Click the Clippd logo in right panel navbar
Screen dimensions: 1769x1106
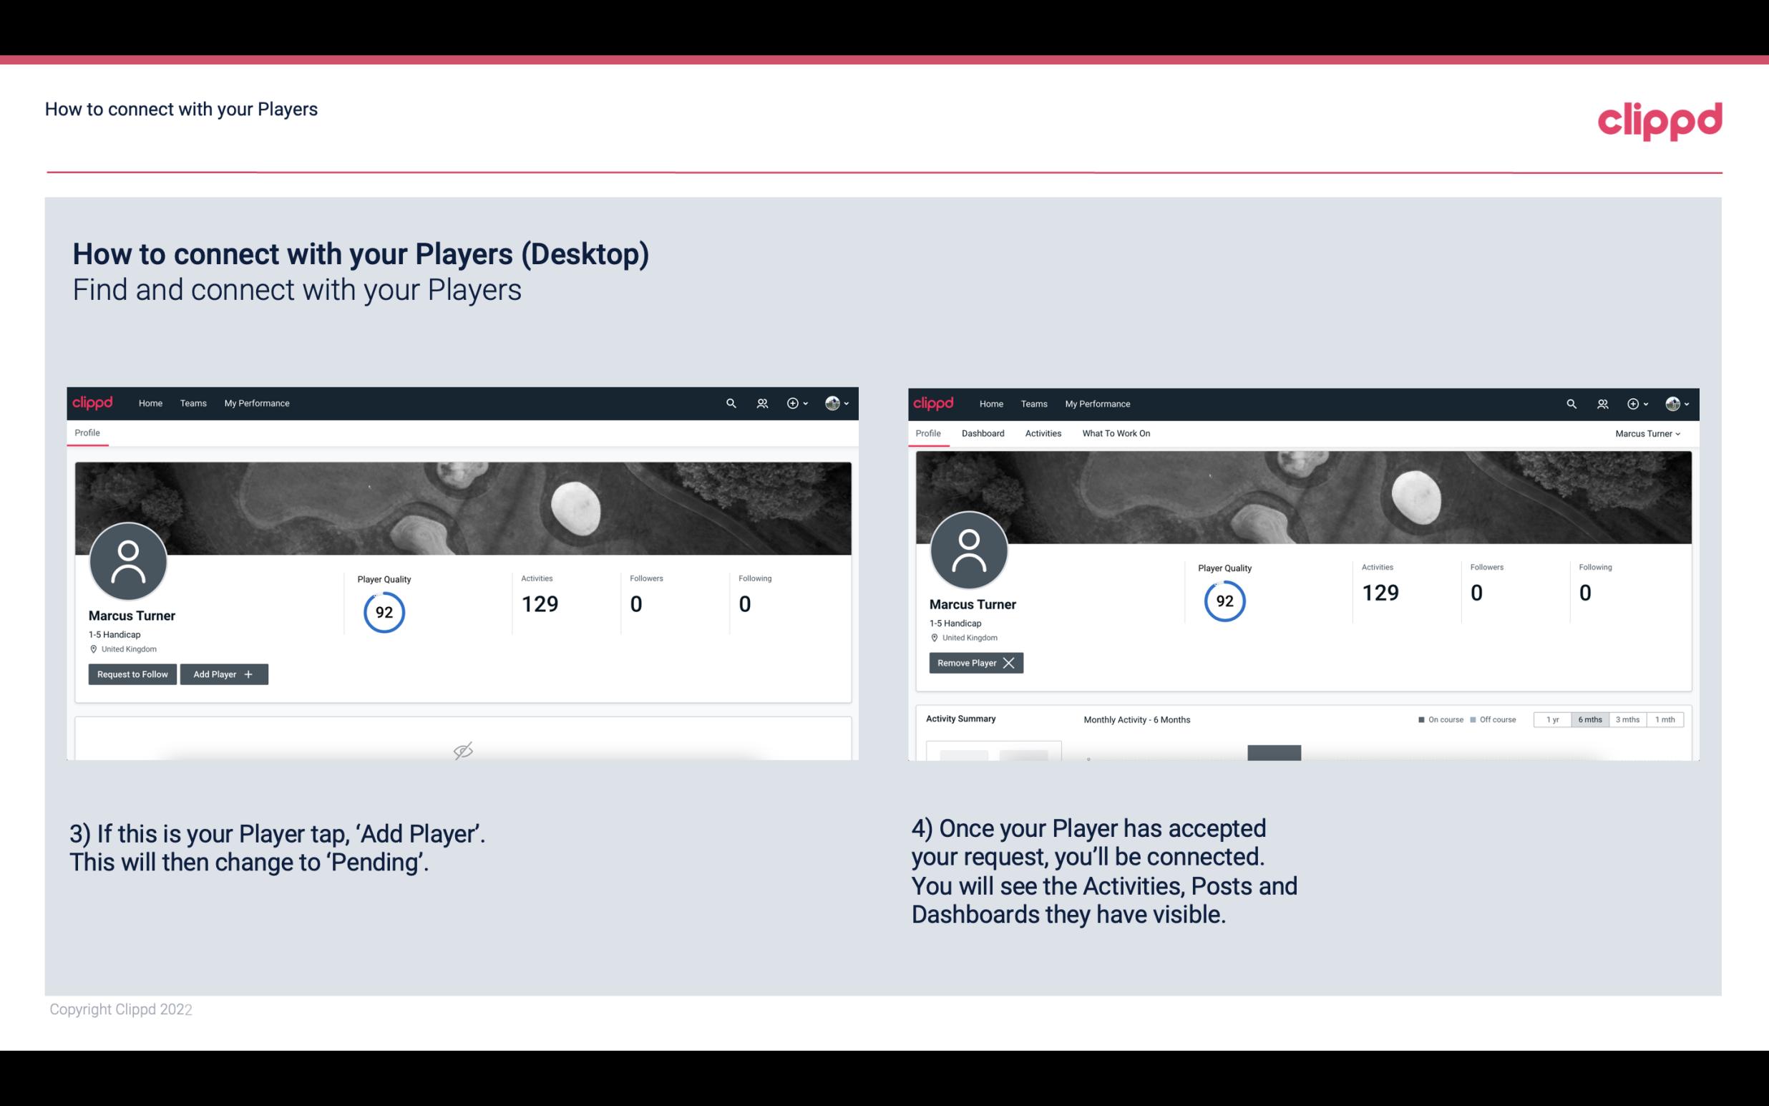click(x=934, y=402)
